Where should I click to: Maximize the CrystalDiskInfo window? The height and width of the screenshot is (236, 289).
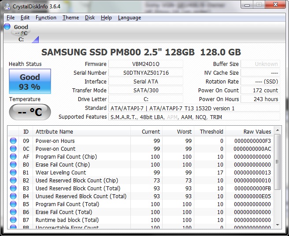(259, 5)
